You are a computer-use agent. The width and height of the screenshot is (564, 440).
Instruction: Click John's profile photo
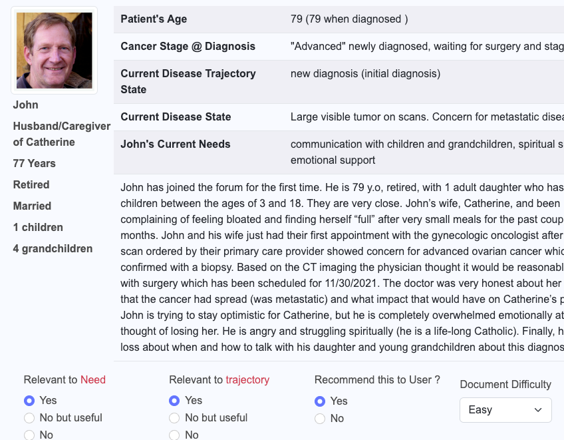coord(55,51)
